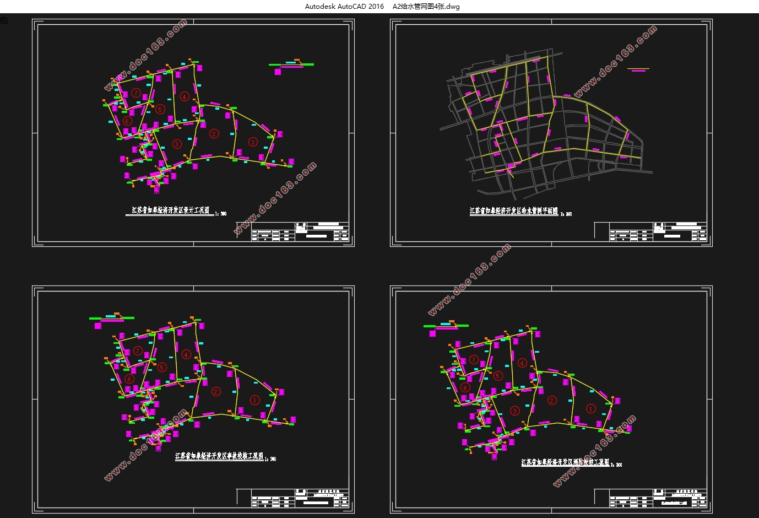
Task: Click the window title 'A2给水管网图4张.dwg'
Action: (426, 7)
